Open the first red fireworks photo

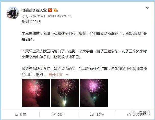pyautogui.click(x=36, y=93)
